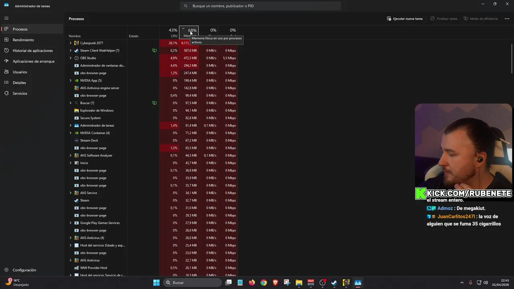
Task: Open the Detalles page
Action: 32,83
